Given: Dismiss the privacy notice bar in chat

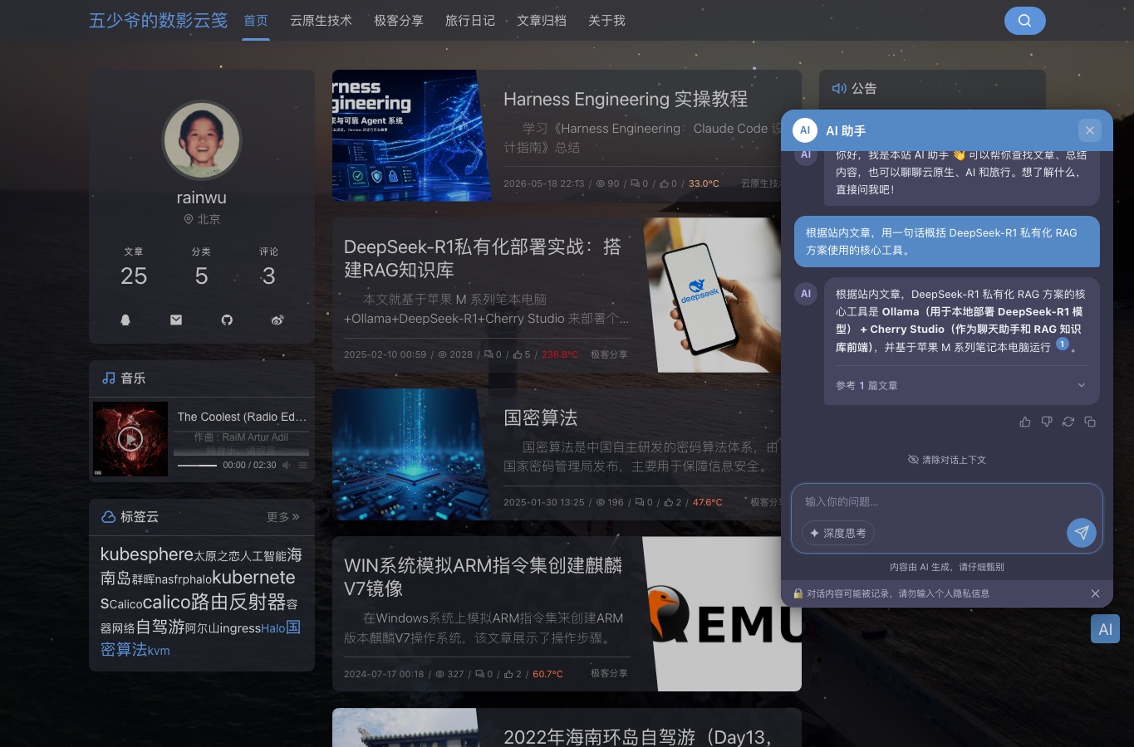Looking at the screenshot, I should [1095, 593].
